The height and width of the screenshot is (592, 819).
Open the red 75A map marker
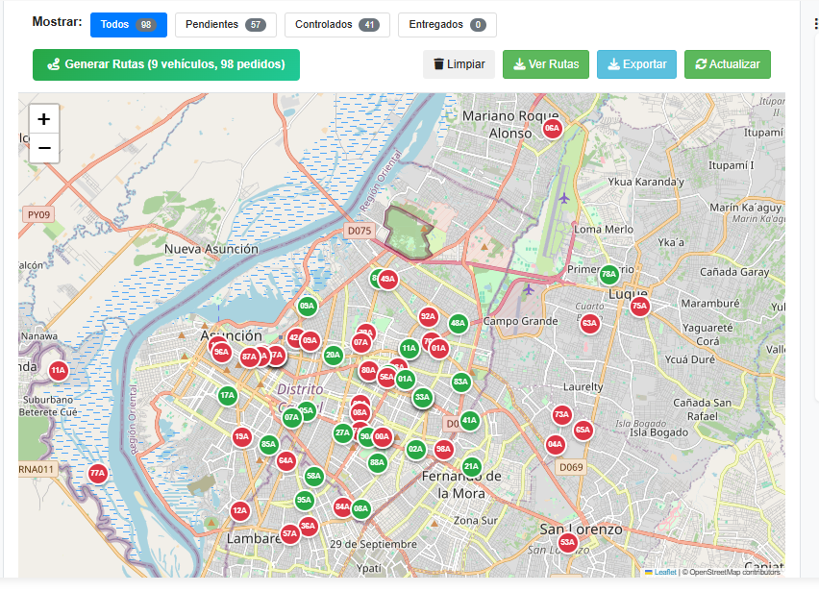[639, 307]
